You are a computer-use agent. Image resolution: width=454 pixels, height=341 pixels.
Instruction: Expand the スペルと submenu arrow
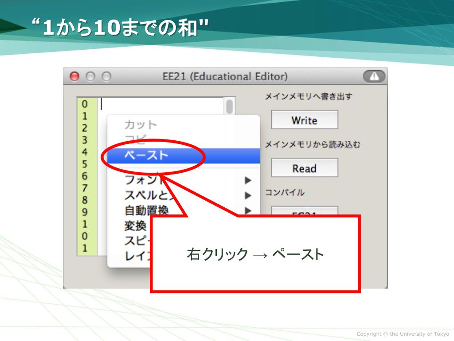tap(247, 195)
